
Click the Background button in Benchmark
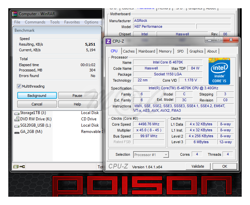click(37, 96)
